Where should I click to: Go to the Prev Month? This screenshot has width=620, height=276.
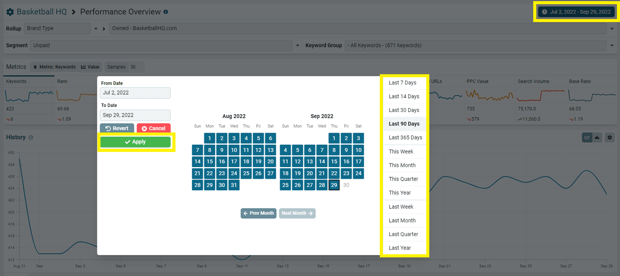pyautogui.click(x=258, y=213)
